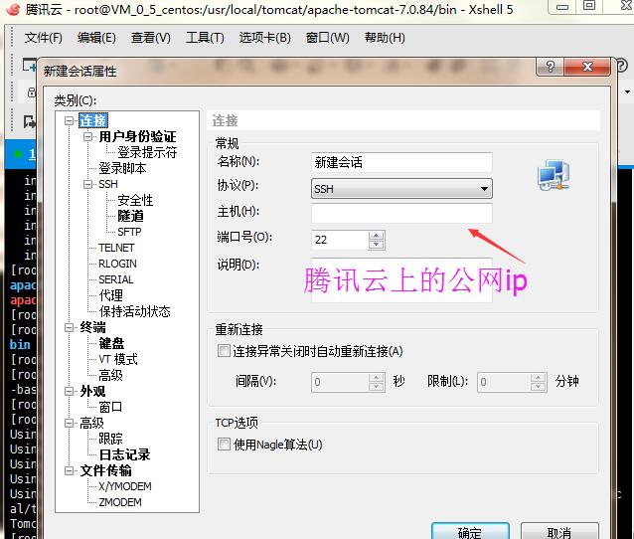Collapse the 终端 tree node
The height and width of the screenshot is (539, 634).
[x=70, y=327]
